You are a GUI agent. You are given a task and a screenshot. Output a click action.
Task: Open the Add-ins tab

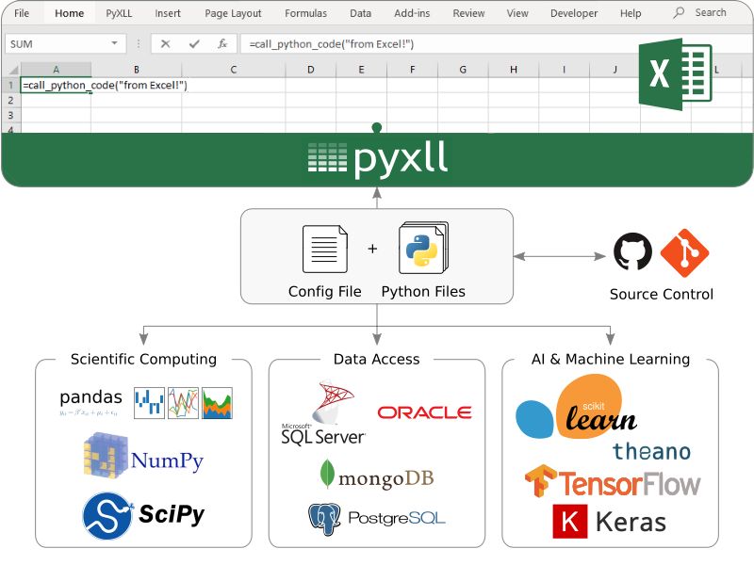412,13
